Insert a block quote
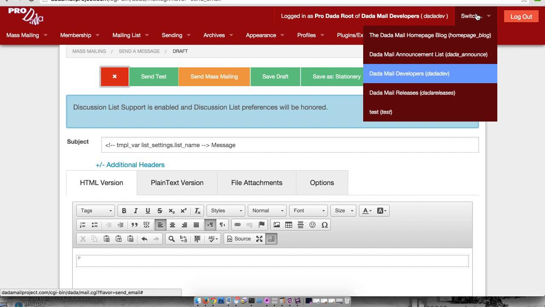The image size is (545, 307). [135, 225]
